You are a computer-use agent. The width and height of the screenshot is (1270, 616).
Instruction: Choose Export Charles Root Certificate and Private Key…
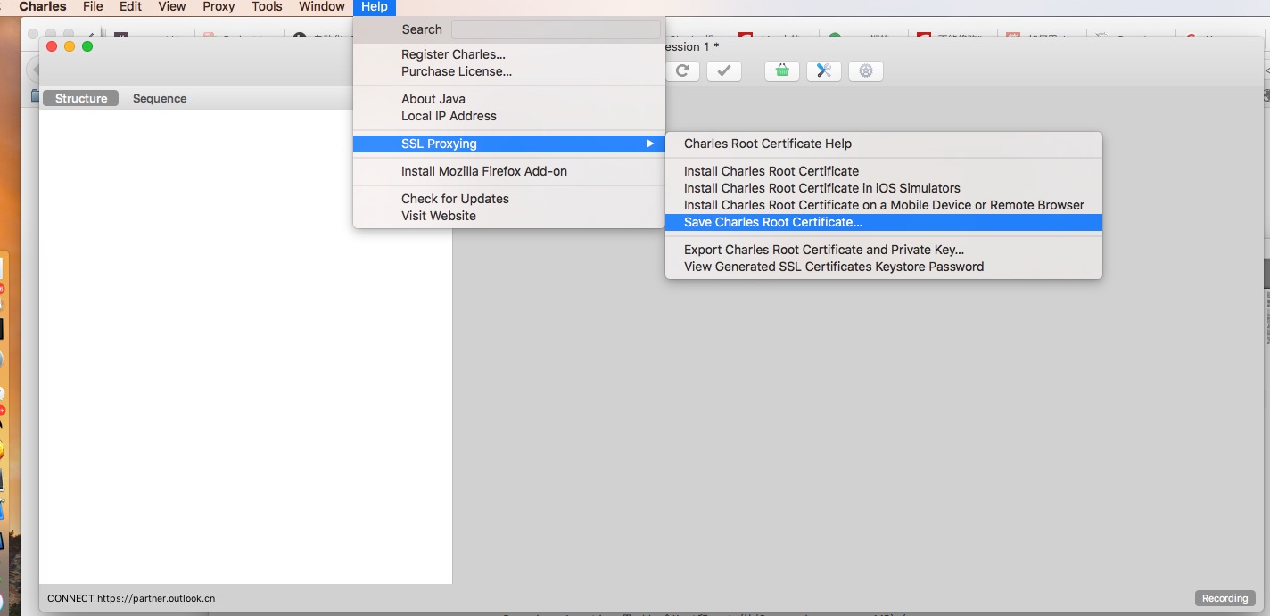point(884,250)
